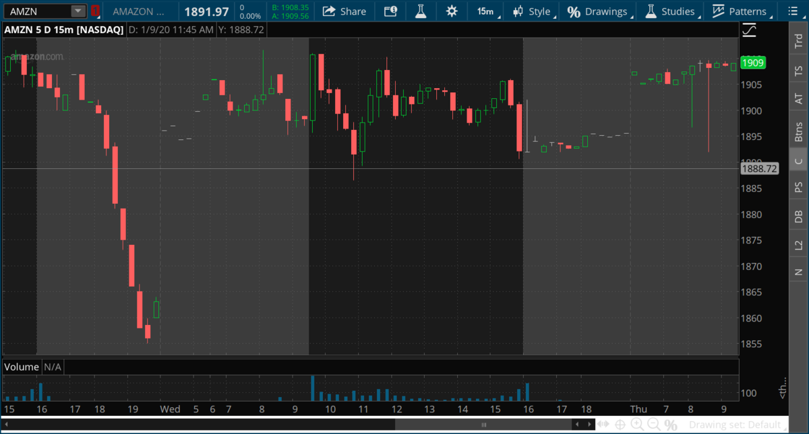Click the last price 1891.97

206,11
